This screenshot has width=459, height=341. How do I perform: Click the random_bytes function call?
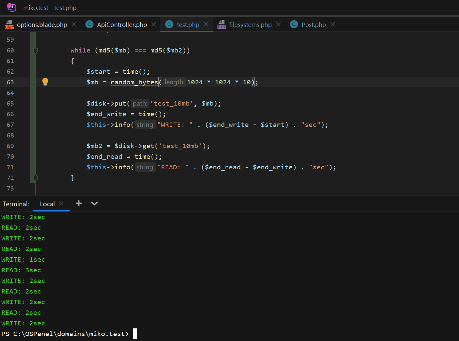click(134, 82)
